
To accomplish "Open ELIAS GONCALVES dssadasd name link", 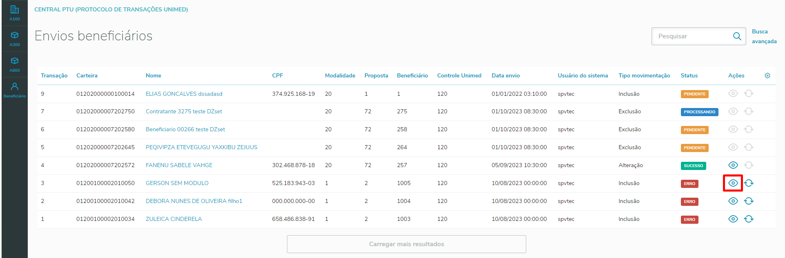I will coord(184,94).
